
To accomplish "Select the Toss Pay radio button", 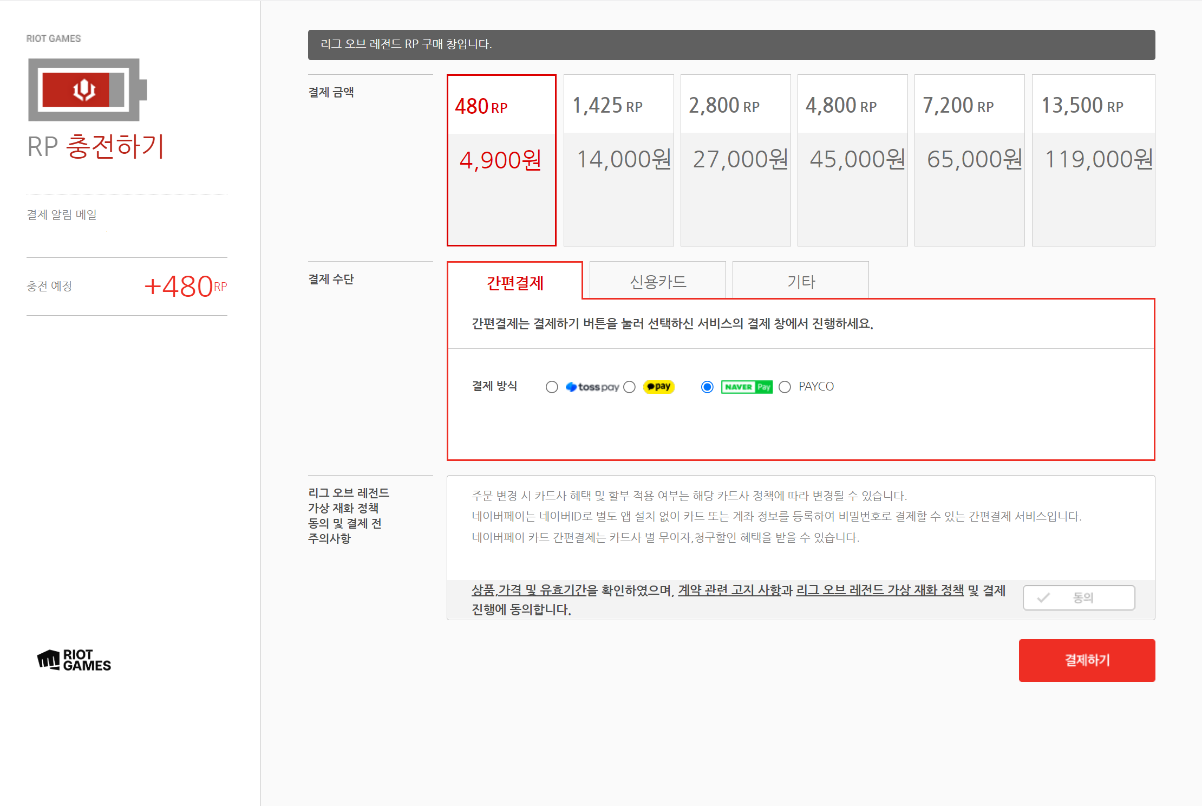I will pyautogui.click(x=552, y=387).
